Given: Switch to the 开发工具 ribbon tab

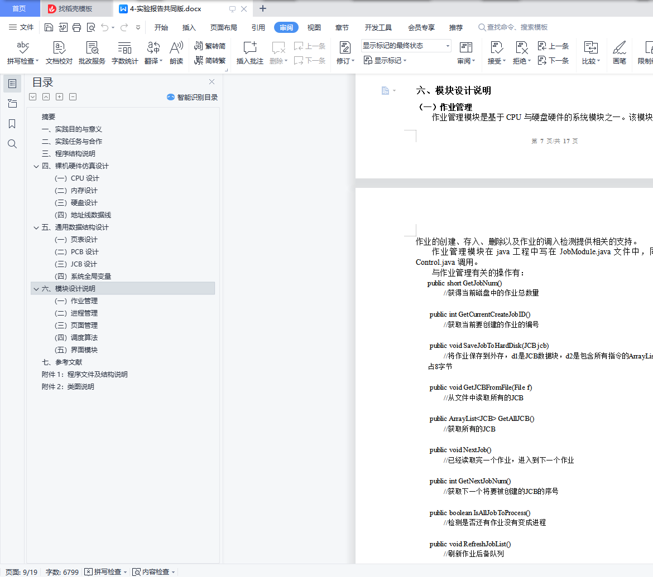Looking at the screenshot, I should coord(378,27).
